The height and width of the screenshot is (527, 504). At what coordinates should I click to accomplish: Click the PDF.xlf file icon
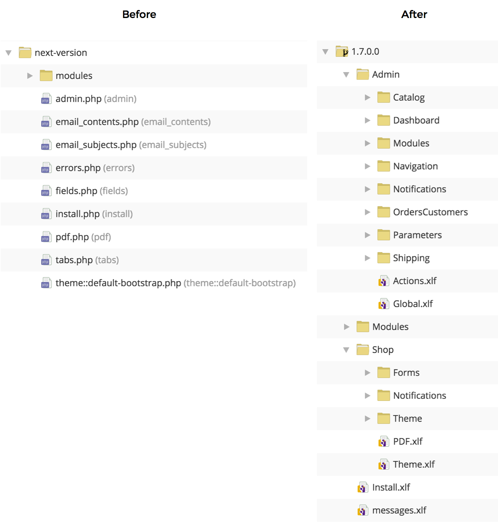[383, 441]
